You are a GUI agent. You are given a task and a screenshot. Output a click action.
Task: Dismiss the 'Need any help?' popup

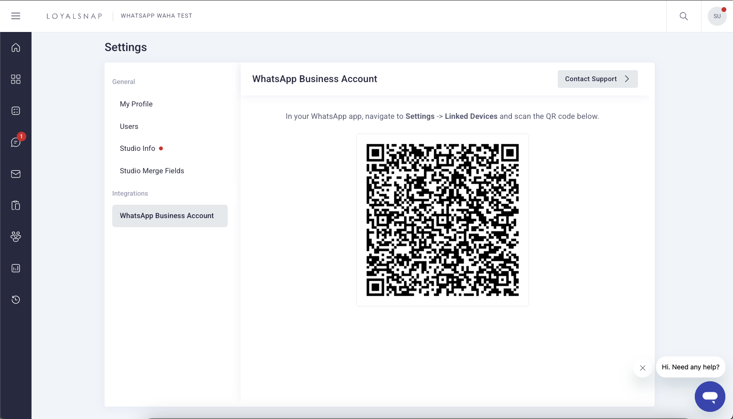coord(643,368)
